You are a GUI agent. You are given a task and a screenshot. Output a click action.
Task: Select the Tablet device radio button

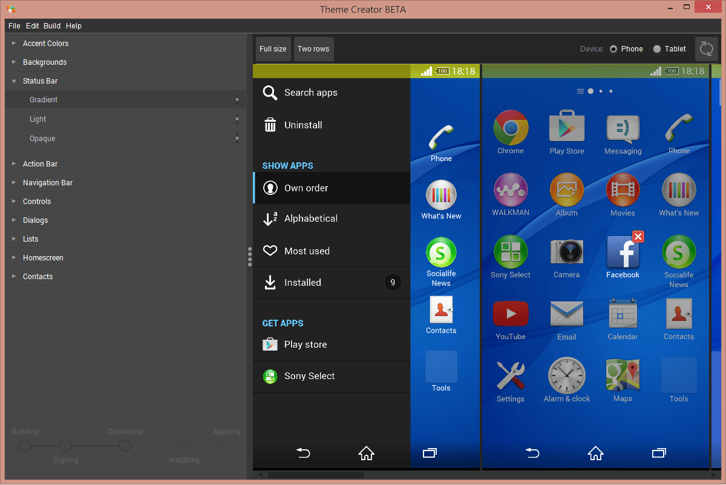(x=657, y=49)
